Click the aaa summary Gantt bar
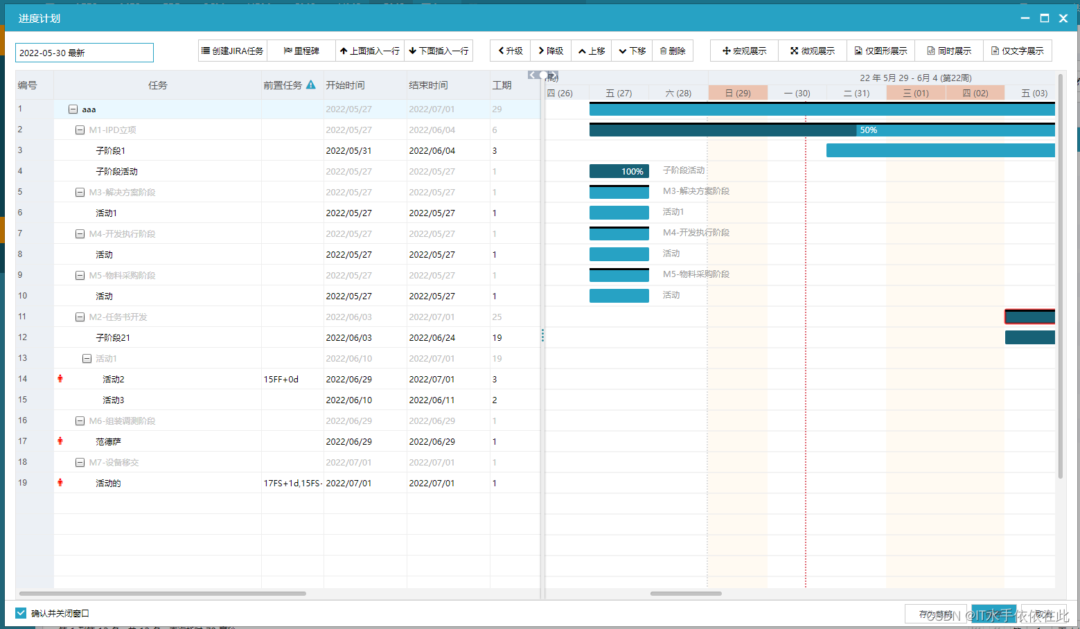 pos(822,109)
